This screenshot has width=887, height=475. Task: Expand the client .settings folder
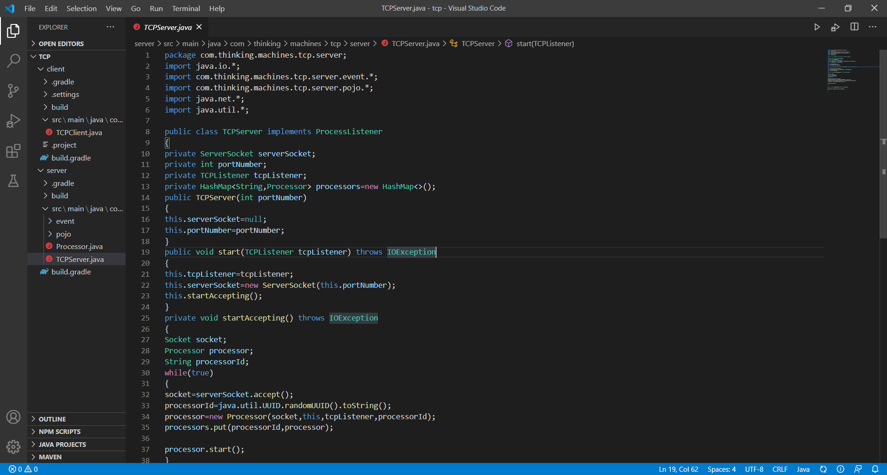click(x=77, y=94)
